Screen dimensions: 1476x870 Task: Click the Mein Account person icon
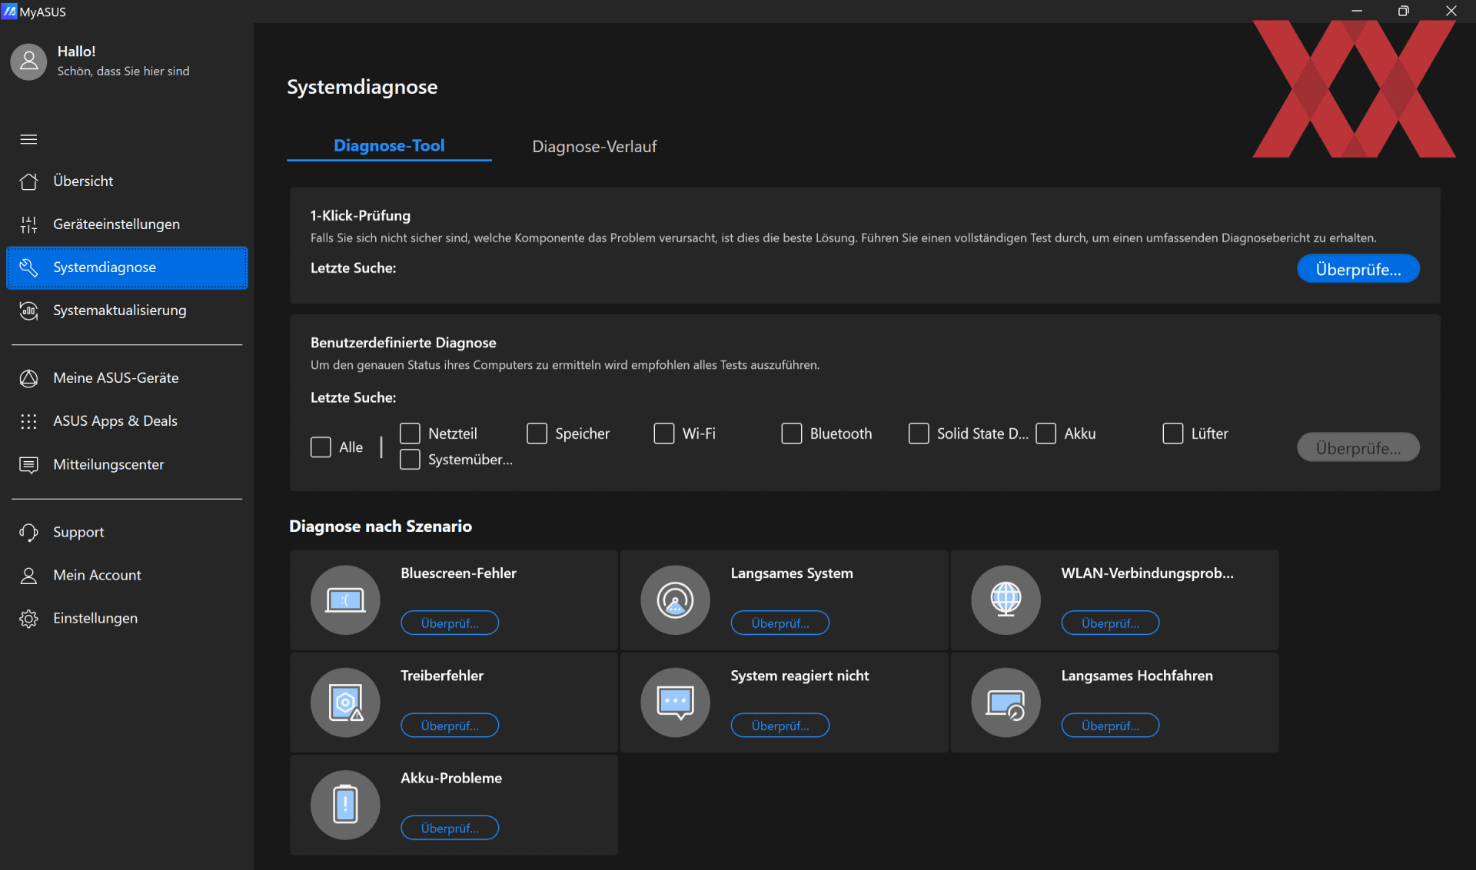click(28, 576)
